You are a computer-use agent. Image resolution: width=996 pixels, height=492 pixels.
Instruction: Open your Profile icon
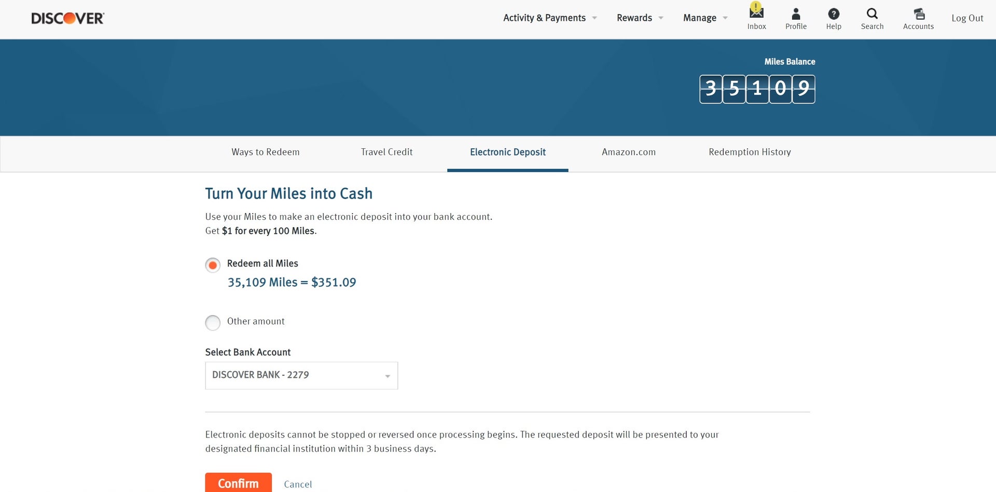(796, 14)
